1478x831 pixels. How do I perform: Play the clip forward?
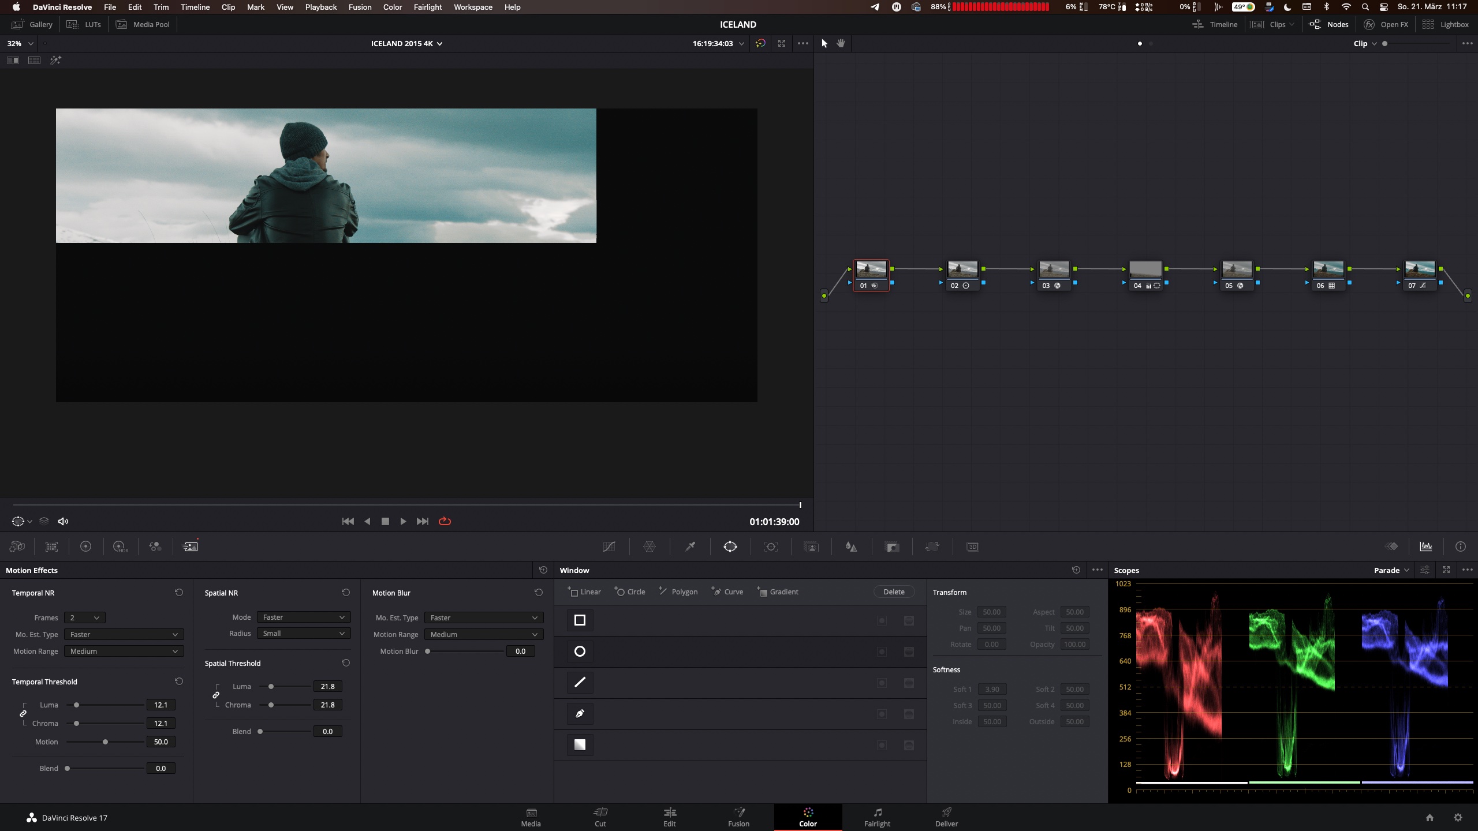click(403, 521)
